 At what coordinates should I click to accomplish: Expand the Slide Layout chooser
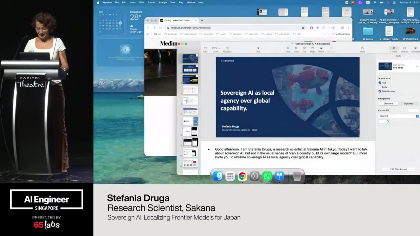pos(417,66)
